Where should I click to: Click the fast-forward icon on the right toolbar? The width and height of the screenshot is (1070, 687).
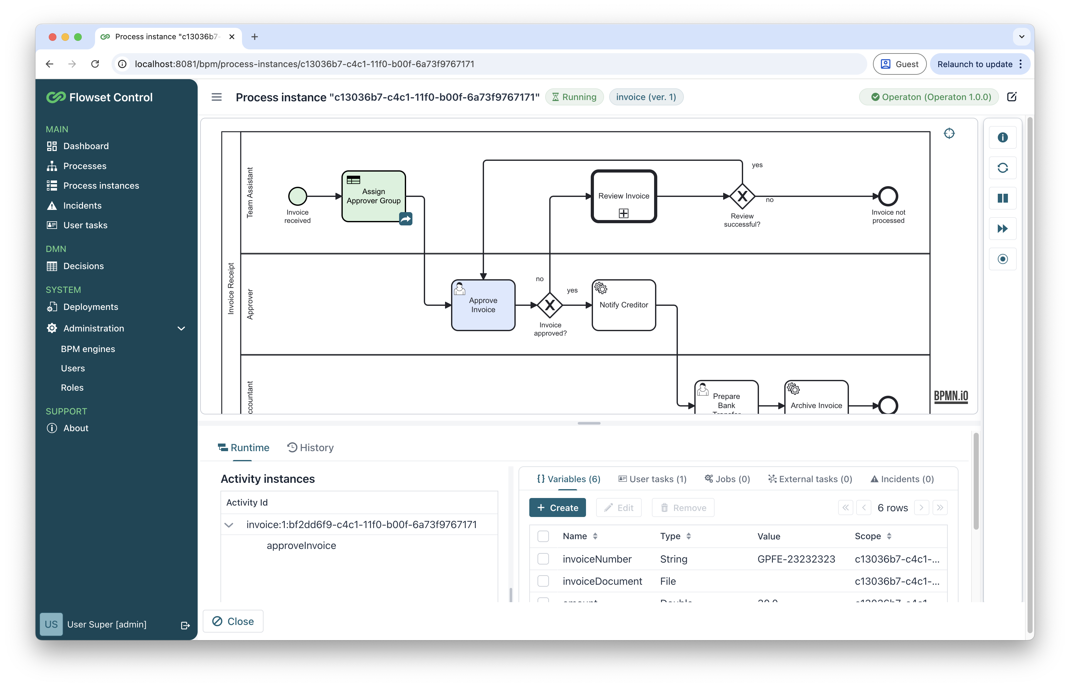point(1003,229)
